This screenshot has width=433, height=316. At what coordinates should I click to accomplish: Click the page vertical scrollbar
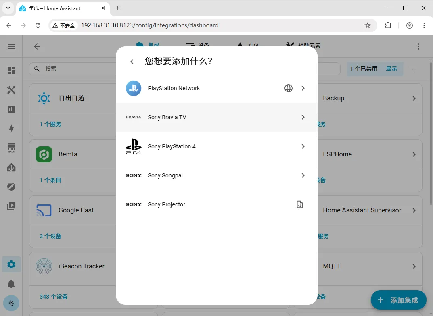click(431, 134)
